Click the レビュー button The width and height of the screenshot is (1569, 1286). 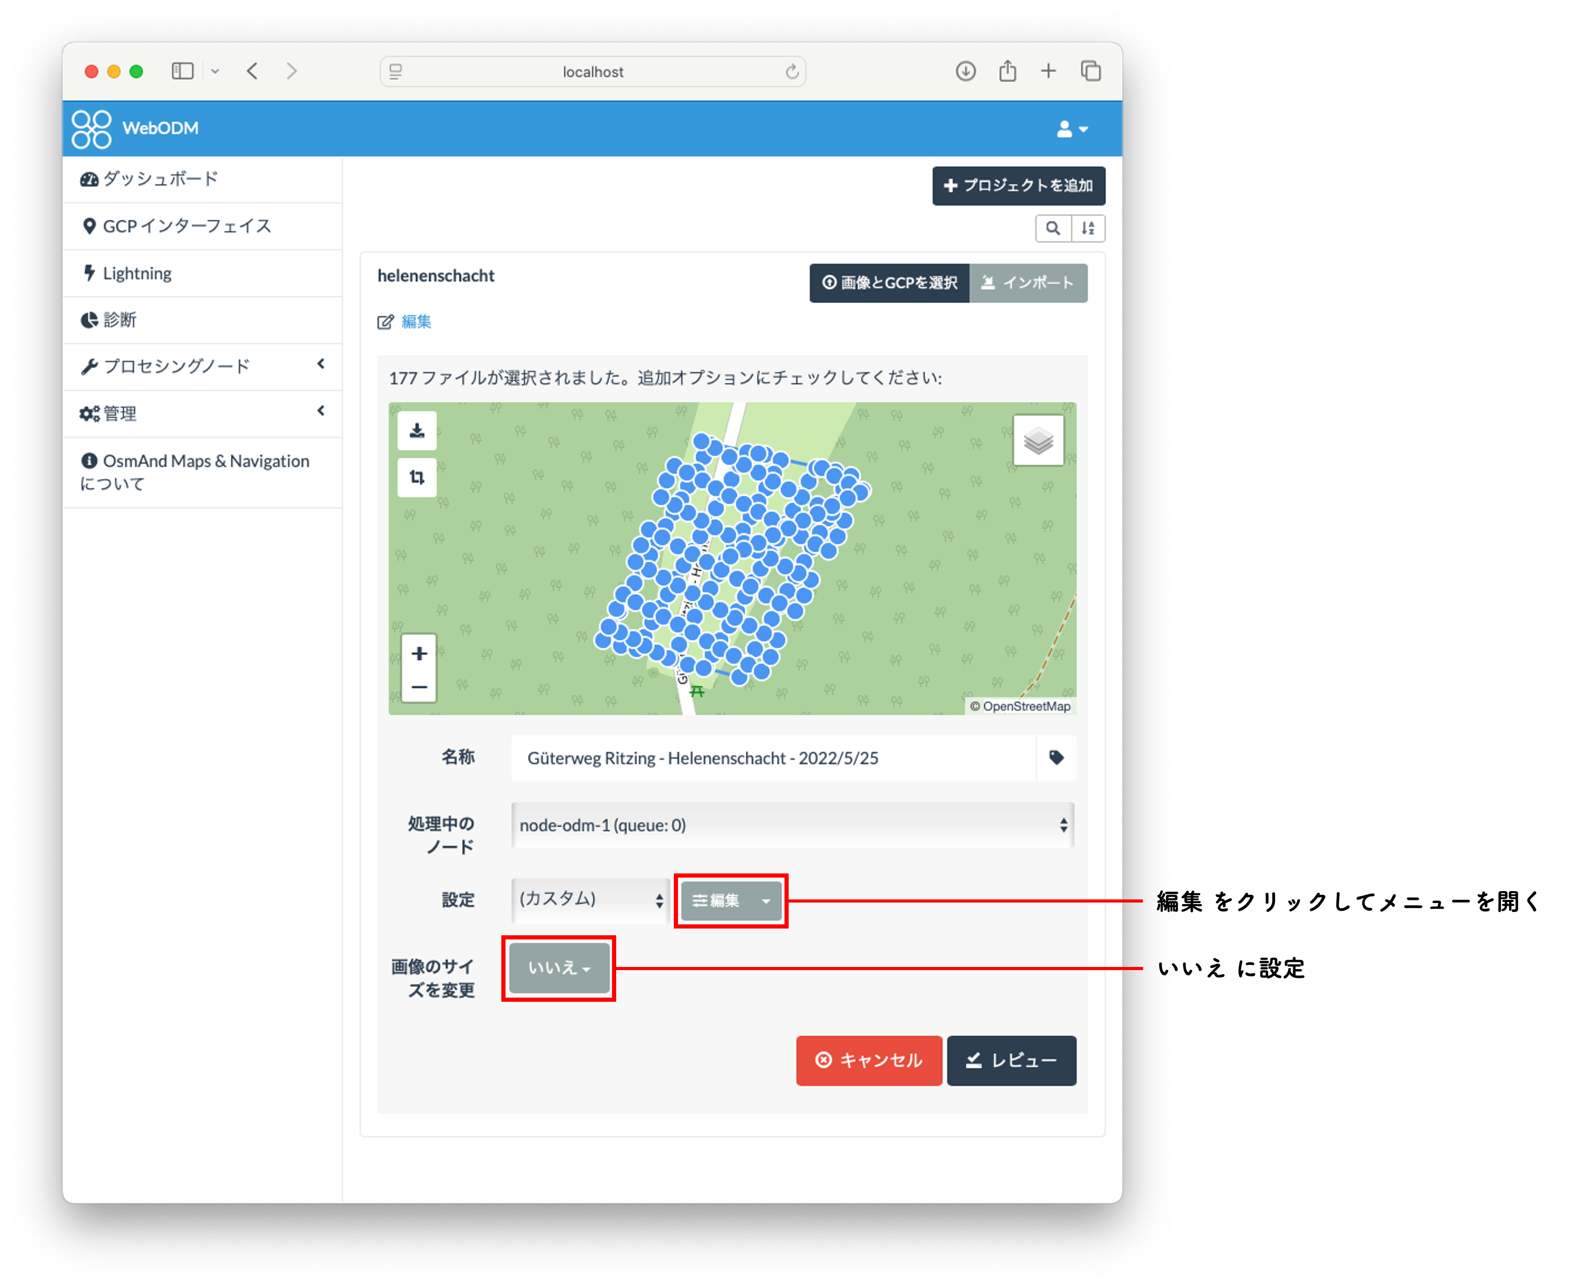(1011, 1061)
